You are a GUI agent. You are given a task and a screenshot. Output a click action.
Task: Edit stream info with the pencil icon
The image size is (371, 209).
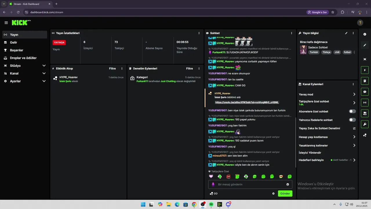coord(346,33)
